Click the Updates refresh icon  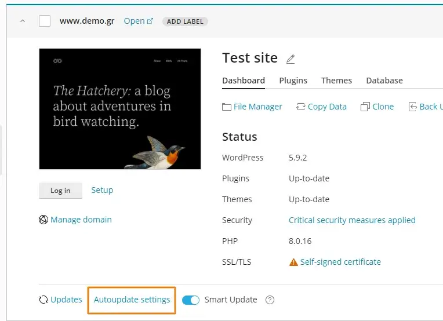point(43,300)
